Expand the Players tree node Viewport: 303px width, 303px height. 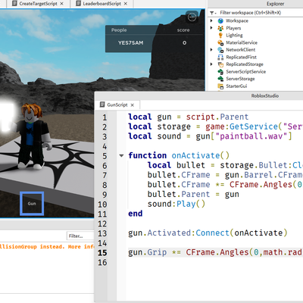(211, 28)
